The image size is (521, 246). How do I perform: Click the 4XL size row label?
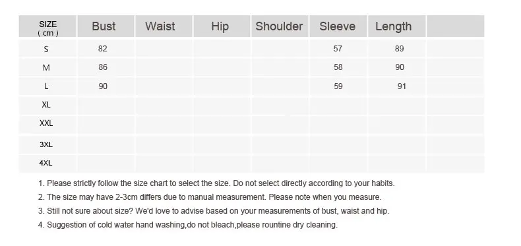pyautogui.click(x=46, y=163)
